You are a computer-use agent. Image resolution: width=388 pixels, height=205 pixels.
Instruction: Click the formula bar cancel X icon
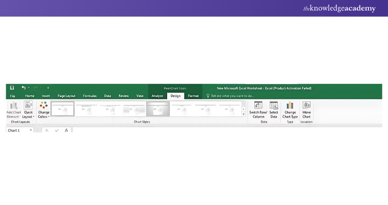47,130
